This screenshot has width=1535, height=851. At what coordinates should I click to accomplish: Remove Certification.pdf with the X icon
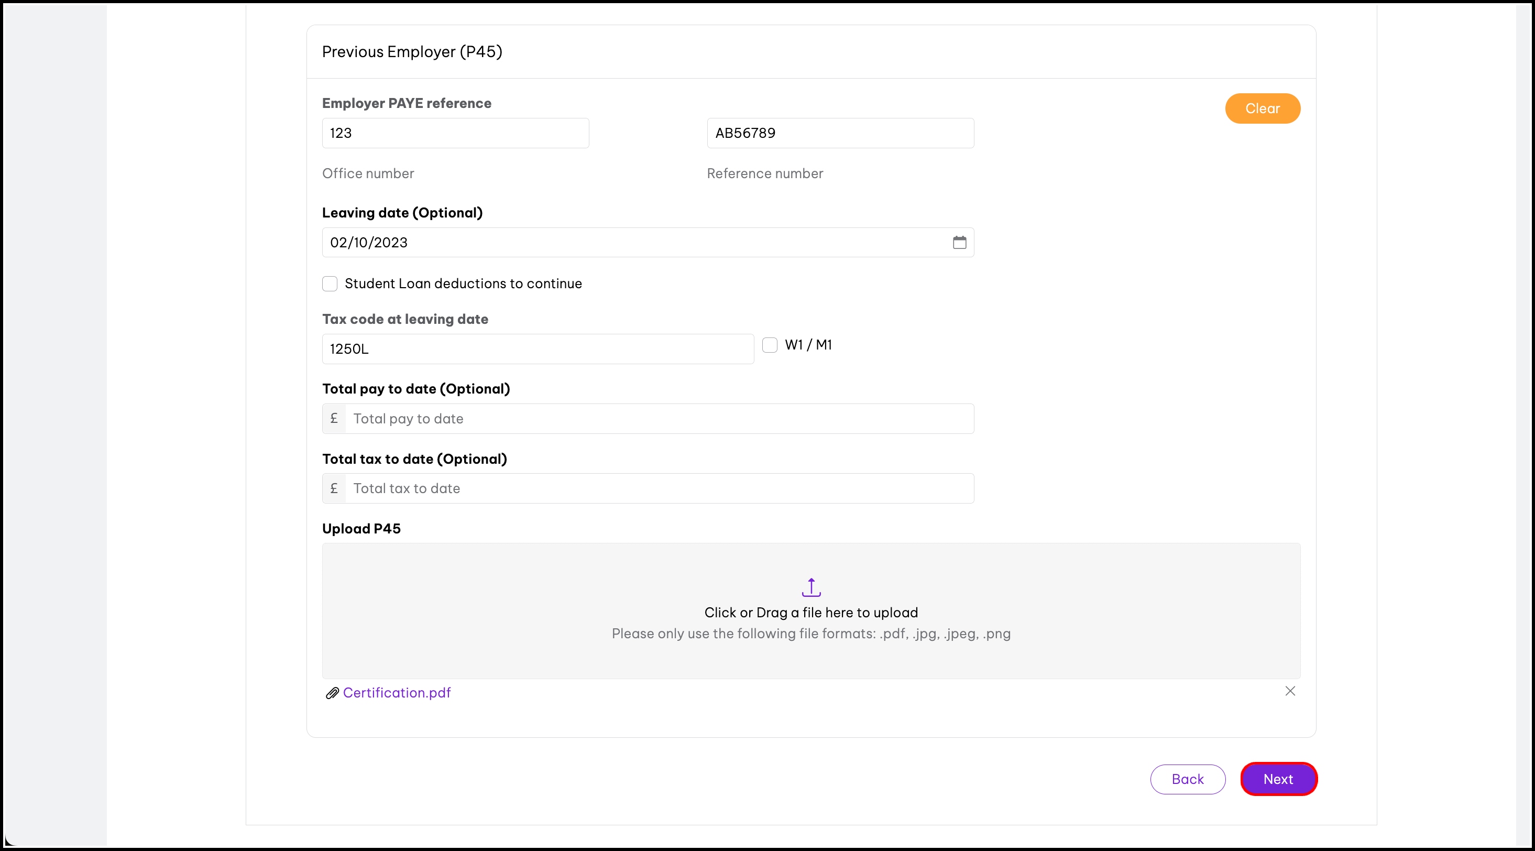click(1289, 691)
